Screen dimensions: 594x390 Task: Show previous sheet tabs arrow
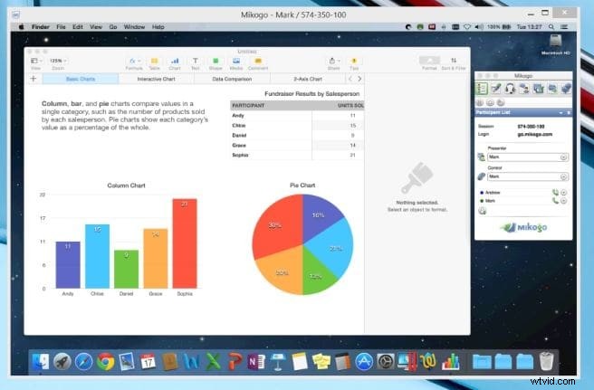(350, 79)
